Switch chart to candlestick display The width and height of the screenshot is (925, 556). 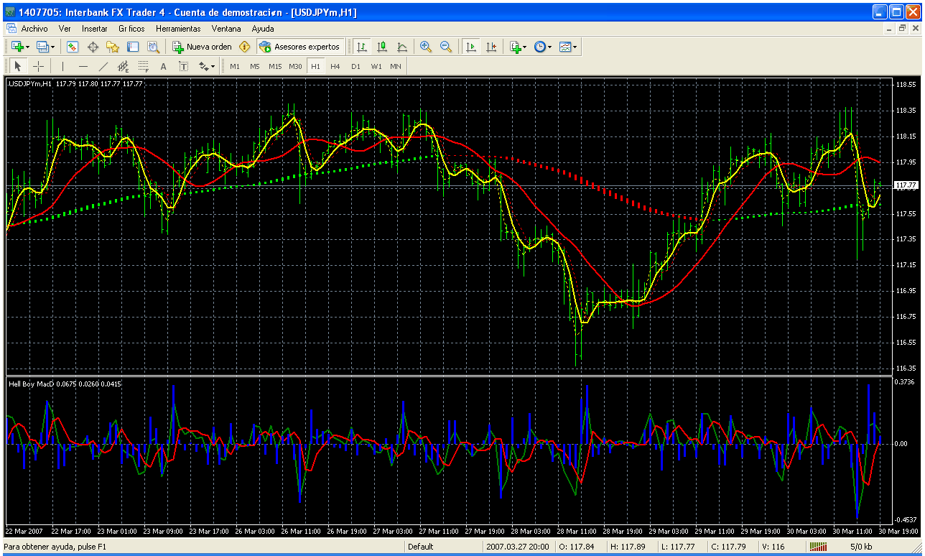click(x=382, y=47)
